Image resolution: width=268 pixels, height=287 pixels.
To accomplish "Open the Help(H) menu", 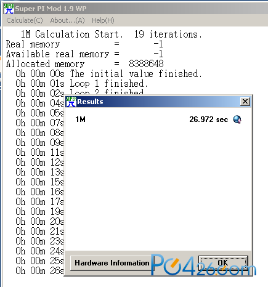I will click(103, 20).
